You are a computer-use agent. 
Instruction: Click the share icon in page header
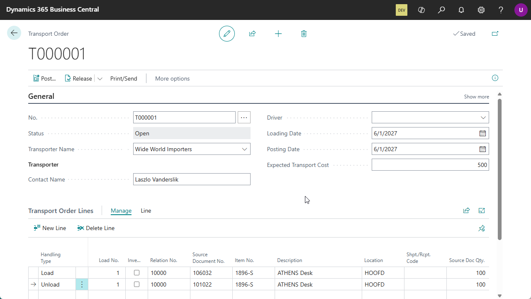(x=252, y=34)
